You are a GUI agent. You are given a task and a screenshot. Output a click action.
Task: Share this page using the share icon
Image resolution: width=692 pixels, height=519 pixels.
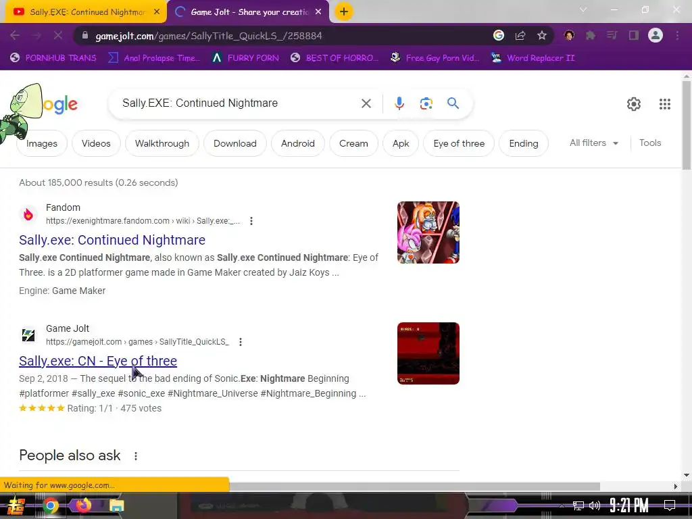pyautogui.click(x=520, y=35)
